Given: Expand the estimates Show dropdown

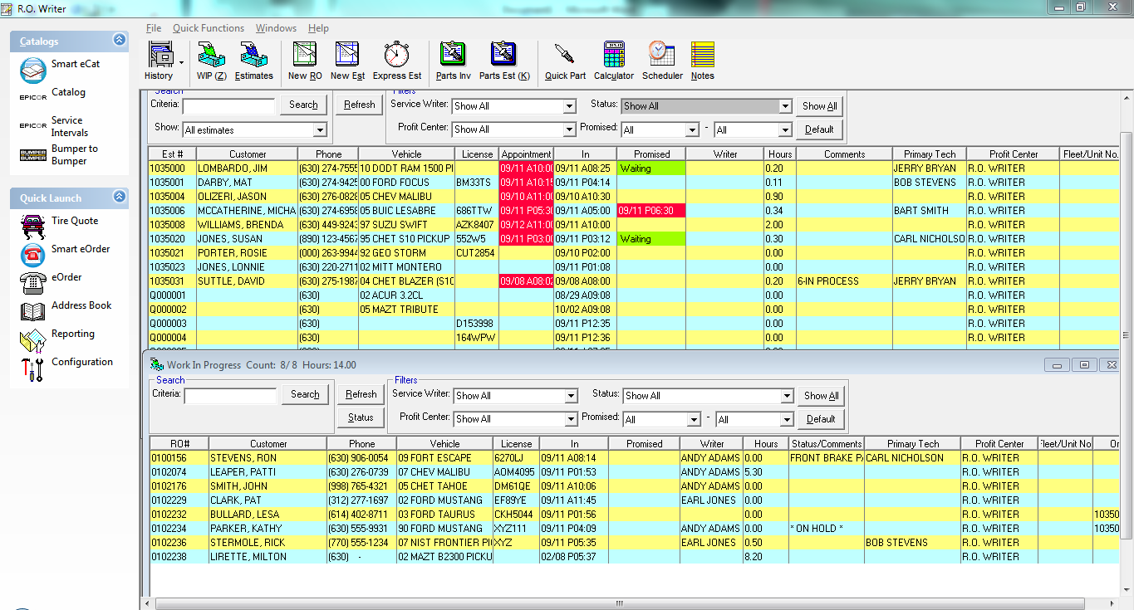Looking at the screenshot, I should tap(320, 130).
